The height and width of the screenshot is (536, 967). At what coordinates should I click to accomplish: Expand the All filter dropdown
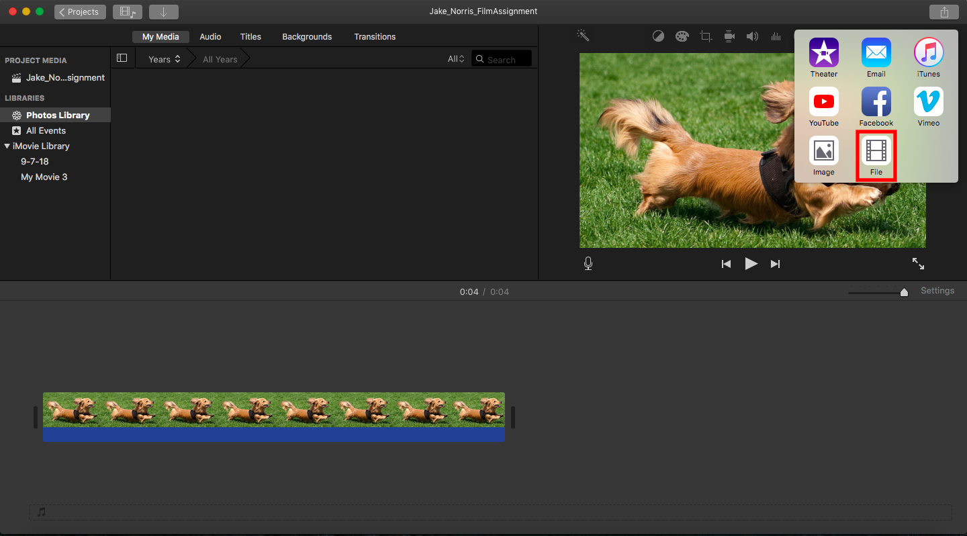point(456,59)
